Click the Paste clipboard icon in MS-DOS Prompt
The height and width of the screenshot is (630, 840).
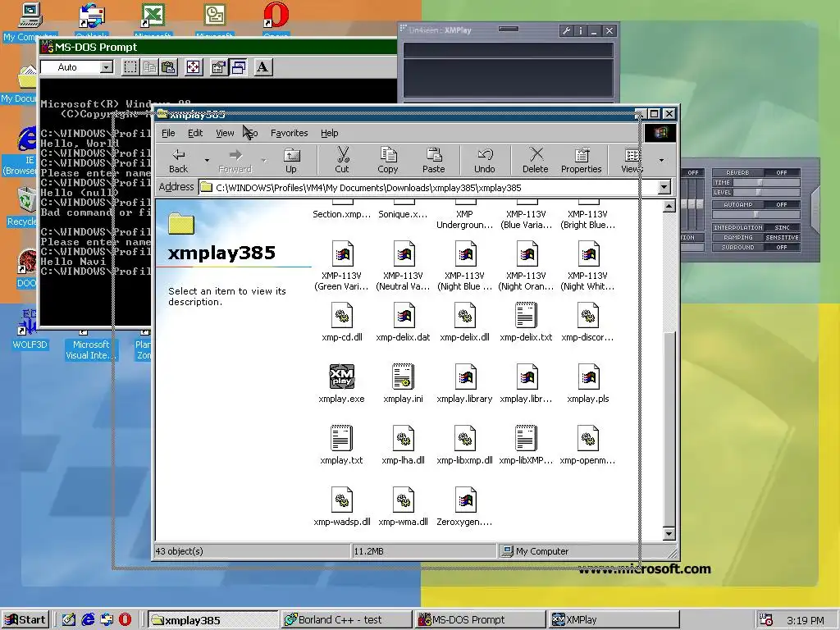pyautogui.click(x=169, y=67)
